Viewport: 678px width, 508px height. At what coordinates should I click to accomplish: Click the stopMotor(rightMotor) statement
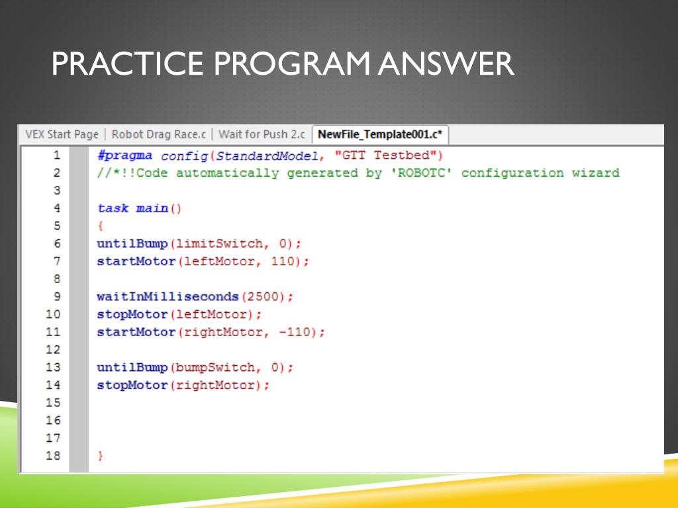click(183, 386)
